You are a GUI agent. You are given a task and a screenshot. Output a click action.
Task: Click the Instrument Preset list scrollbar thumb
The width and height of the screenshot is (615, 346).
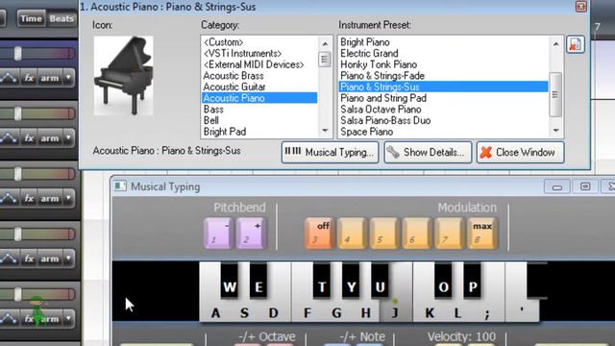(x=555, y=94)
